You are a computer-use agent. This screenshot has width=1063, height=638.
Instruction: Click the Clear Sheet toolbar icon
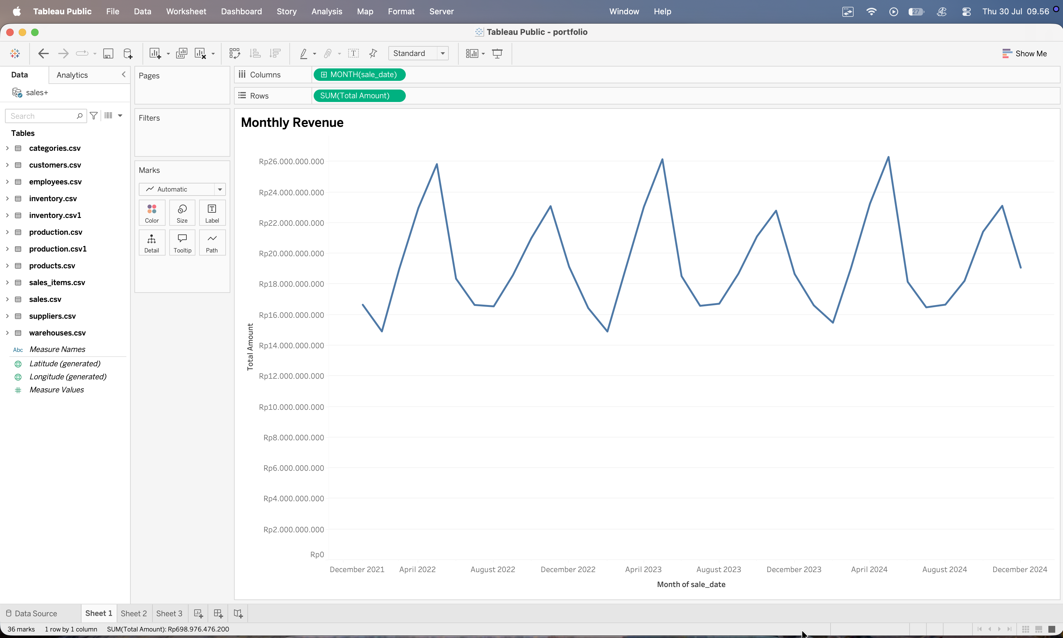coord(200,53)
